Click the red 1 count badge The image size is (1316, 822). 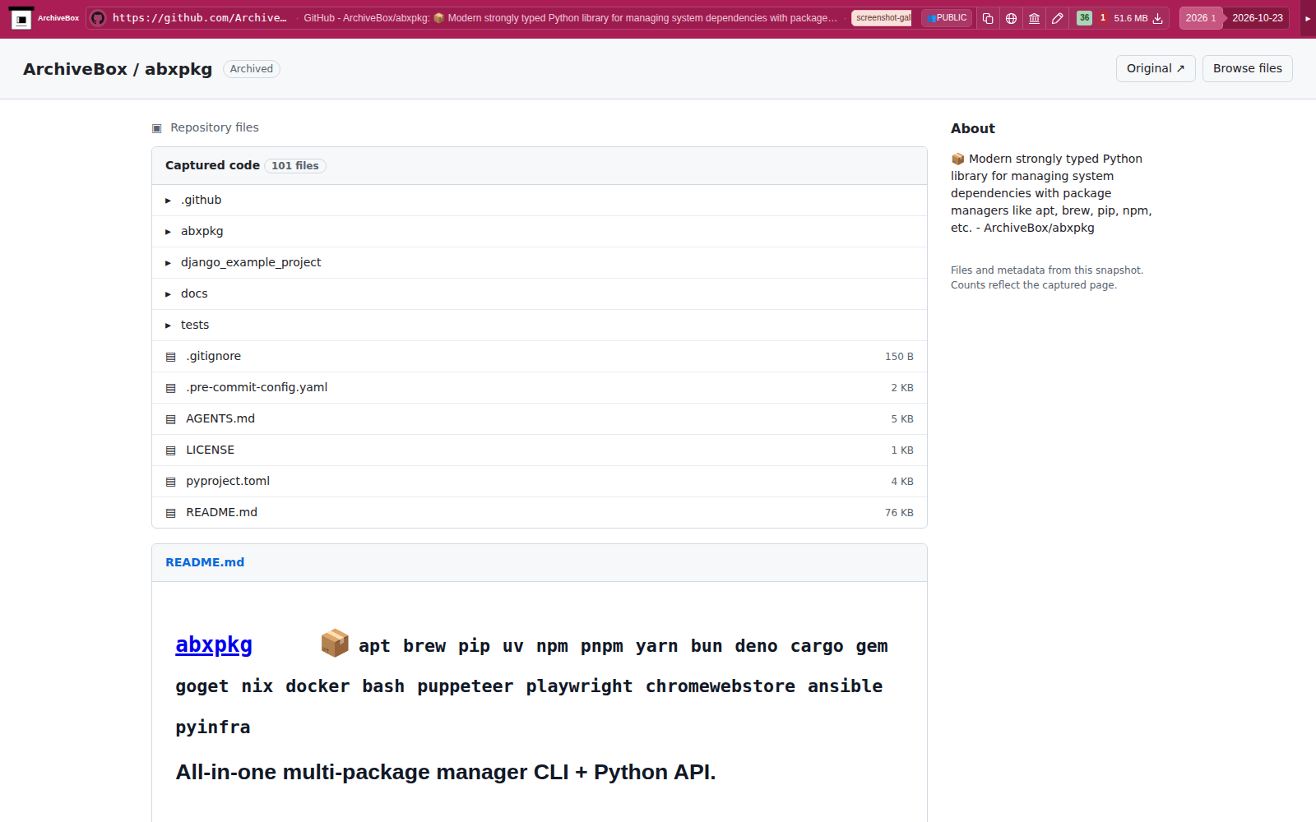(1103, 18)
